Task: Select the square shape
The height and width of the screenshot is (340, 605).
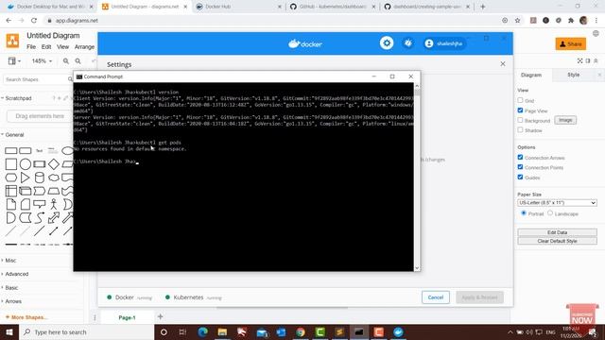Action: [x=10, y=164]
